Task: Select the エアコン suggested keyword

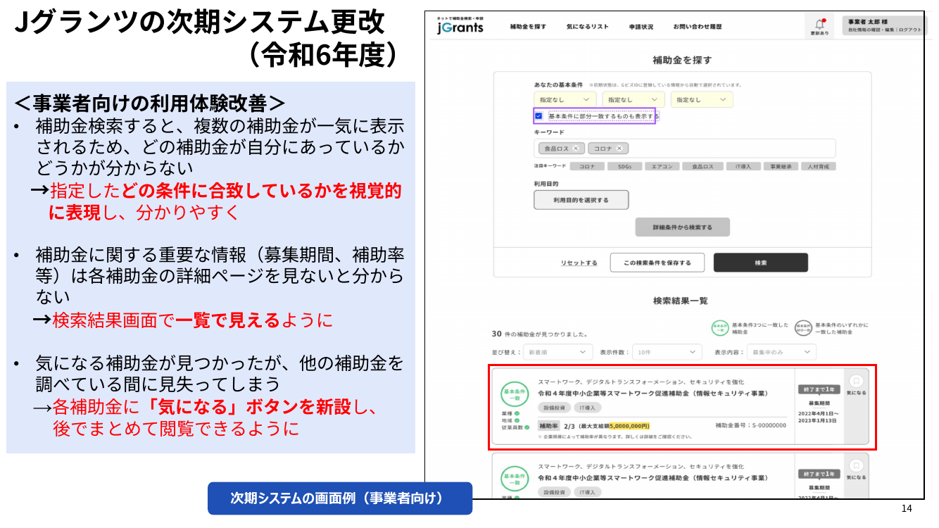Action: [x=662, y=167]
